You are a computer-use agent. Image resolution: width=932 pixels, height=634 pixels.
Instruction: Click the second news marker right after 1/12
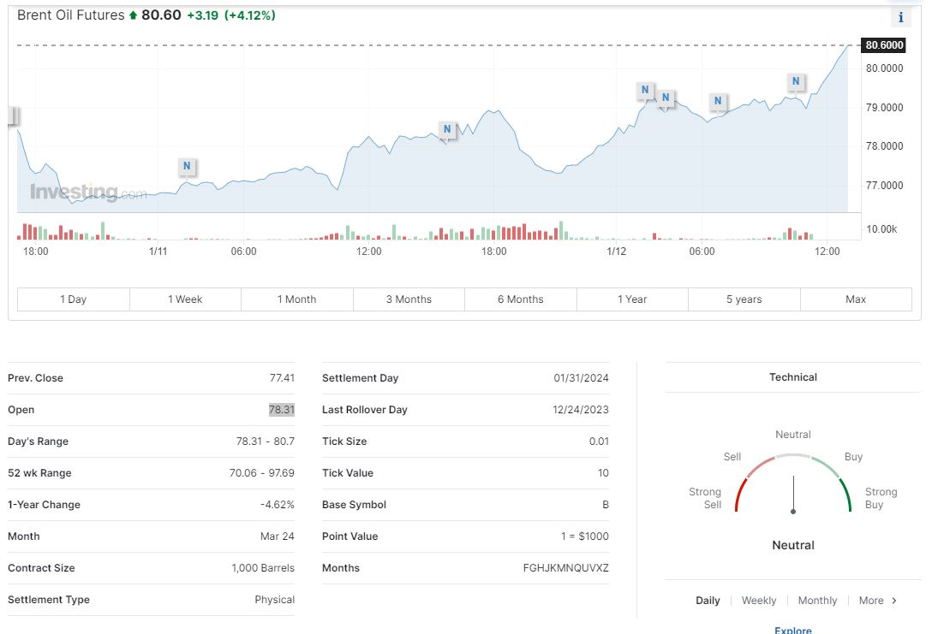pos(665,98)
